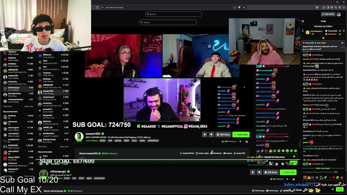Collapse the top gifters panel handle

click(323, 38)
